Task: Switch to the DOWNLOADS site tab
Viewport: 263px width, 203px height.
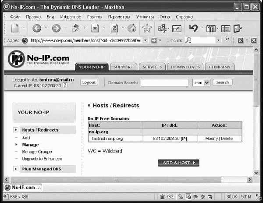Action: 185,67
